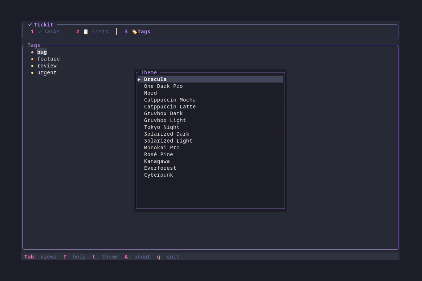This screenshot has height=281, width=422.
Task: Click the checkmark icon beside the Tickit title
Action: (30, 25)
